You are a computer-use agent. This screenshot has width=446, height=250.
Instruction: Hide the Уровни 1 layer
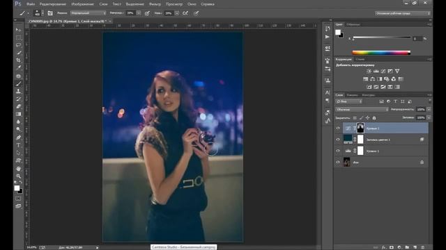[338, 151]
